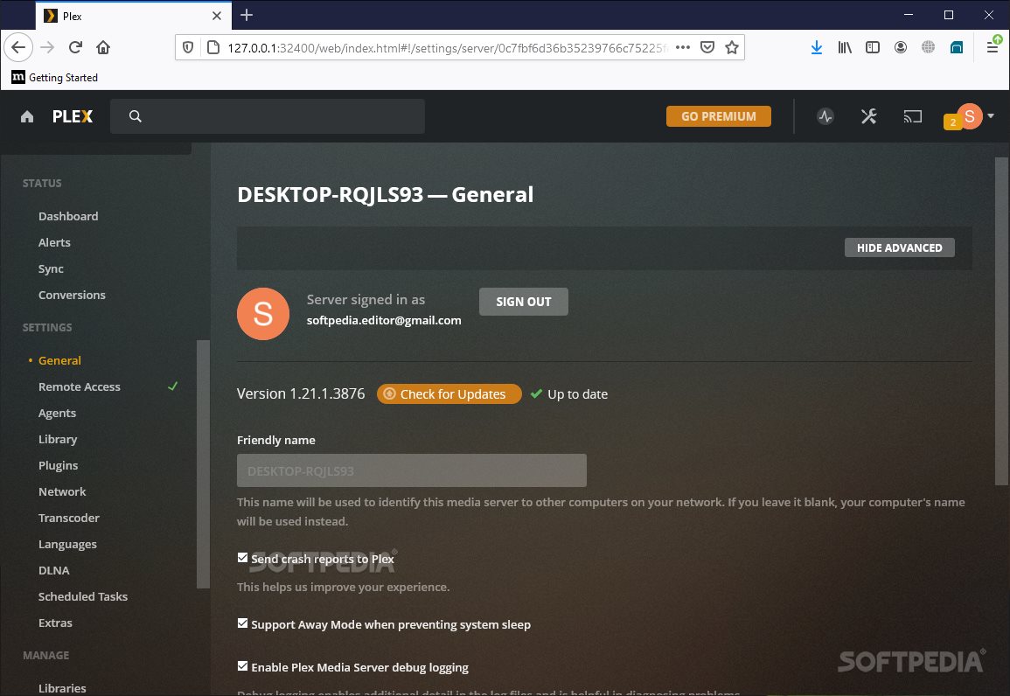Image resolution: width=1010 pixels, height=696 pixels.
Task: Open Firefox home page icon
Action: pyautogui.click(x=103, y=47)
